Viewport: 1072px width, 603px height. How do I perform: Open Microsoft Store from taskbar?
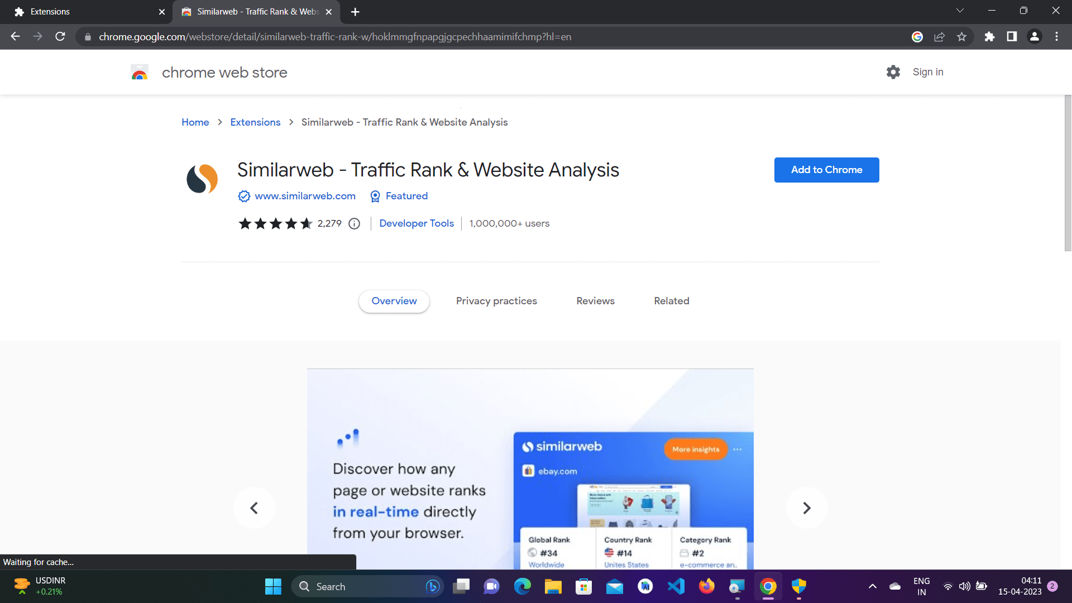pos(584,586)
